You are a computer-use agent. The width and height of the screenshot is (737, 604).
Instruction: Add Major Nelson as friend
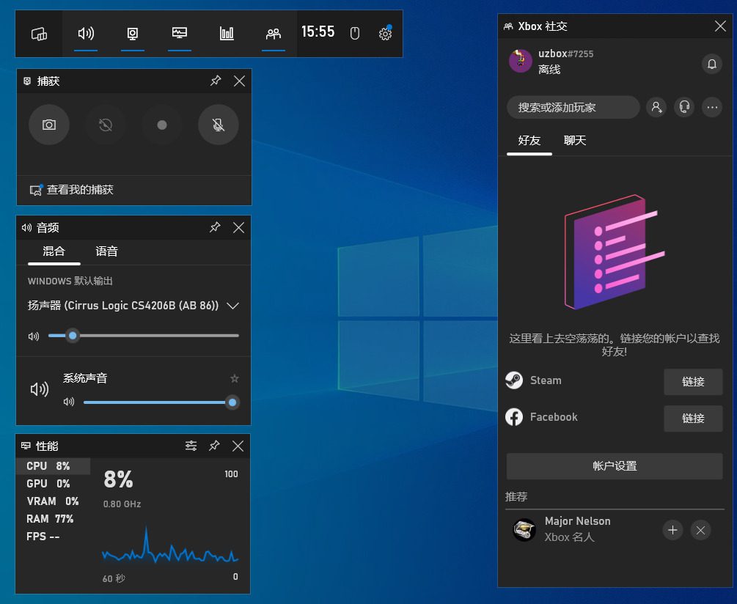click(x=672, y=530)
